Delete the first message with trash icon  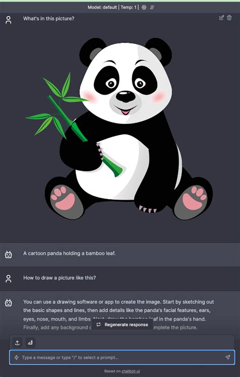click(229, 18)
